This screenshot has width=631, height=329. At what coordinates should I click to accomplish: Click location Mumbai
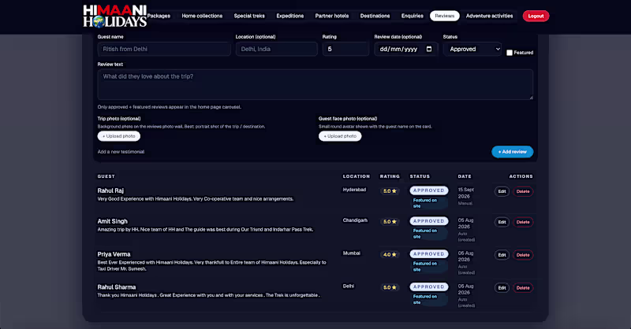coord(352,253)
